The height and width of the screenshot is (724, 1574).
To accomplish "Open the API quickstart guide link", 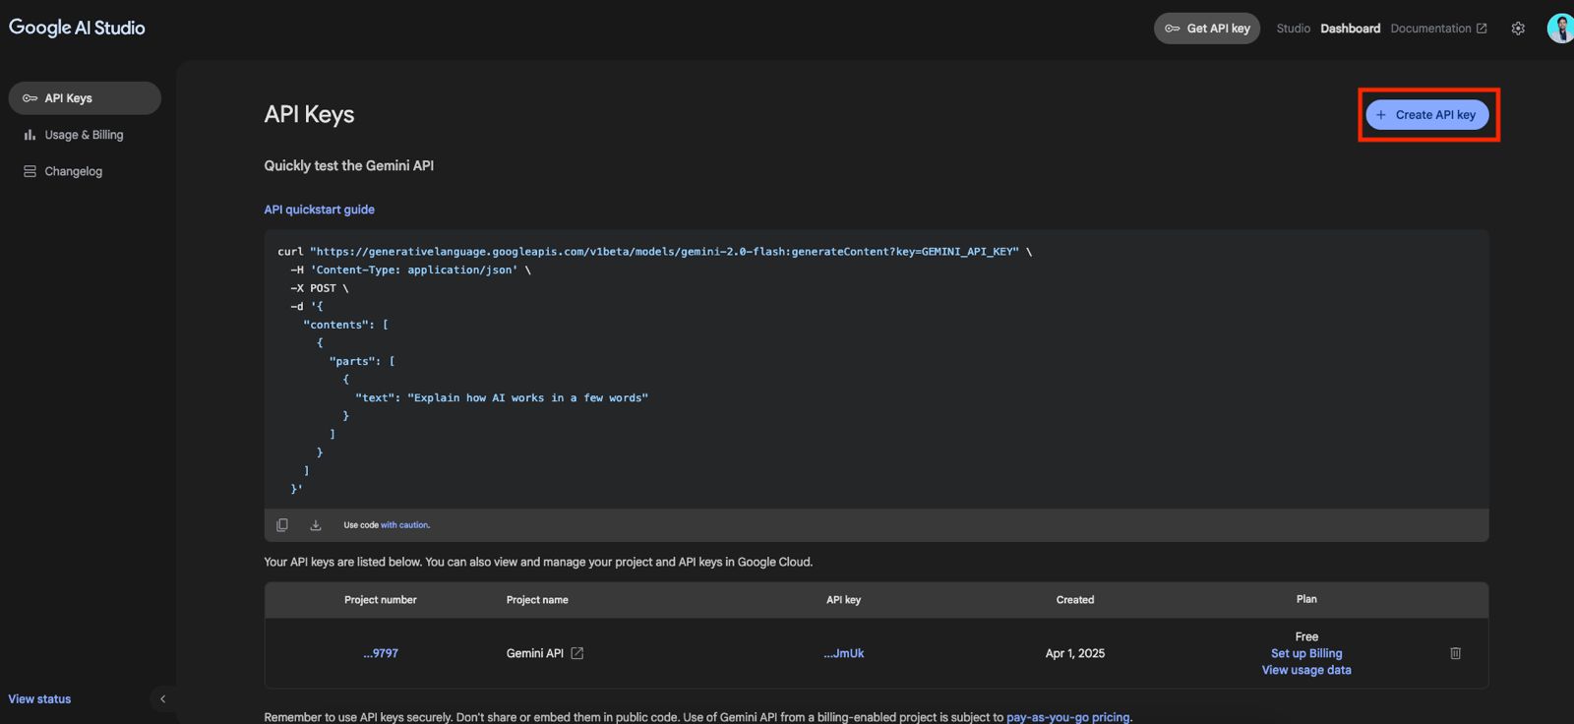I will (x=319, y=210).
